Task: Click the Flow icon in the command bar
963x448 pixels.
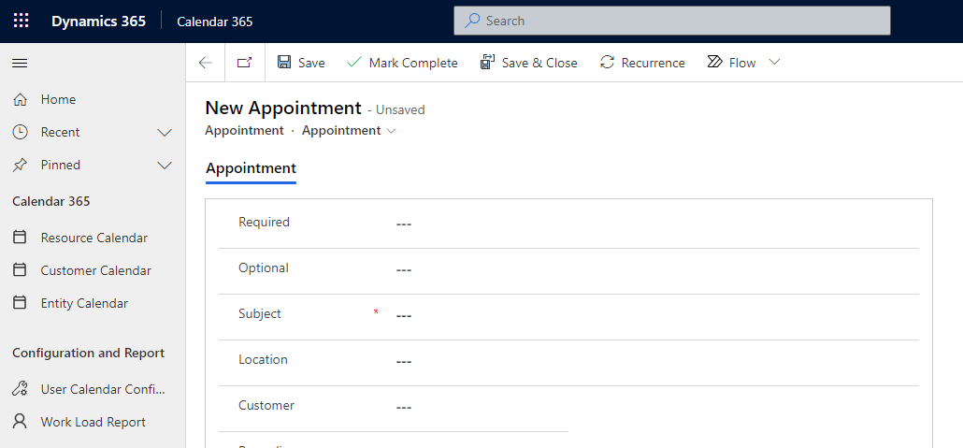Action: (x=715, y=63)
